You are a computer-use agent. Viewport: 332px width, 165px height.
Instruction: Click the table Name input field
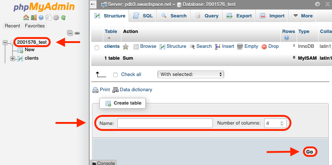tap(165, 123)
